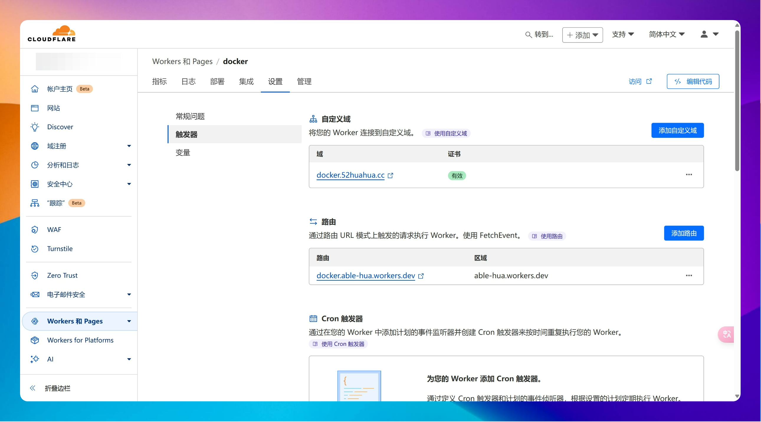Open the 支持 dropdown menu
Screen dimensions: 761x422
(623, 35)
